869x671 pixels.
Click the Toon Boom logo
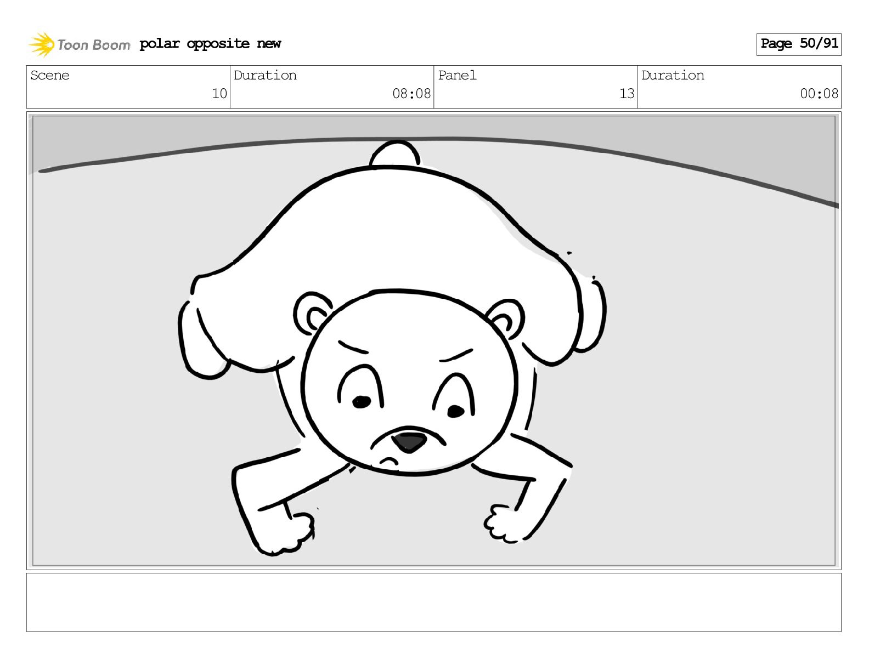pos(80,44)
